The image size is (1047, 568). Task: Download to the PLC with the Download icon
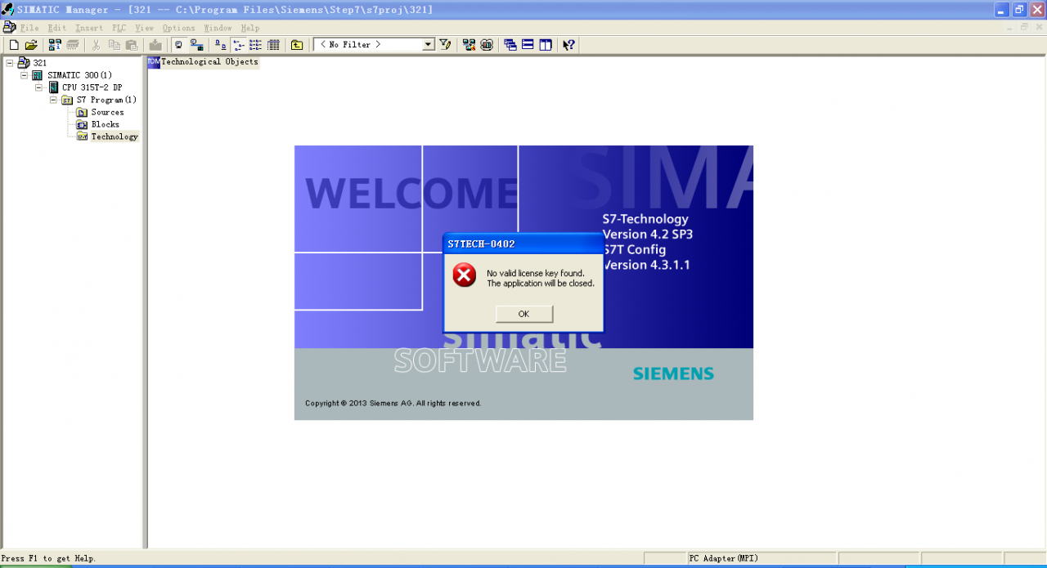click(x=155, y=45)
